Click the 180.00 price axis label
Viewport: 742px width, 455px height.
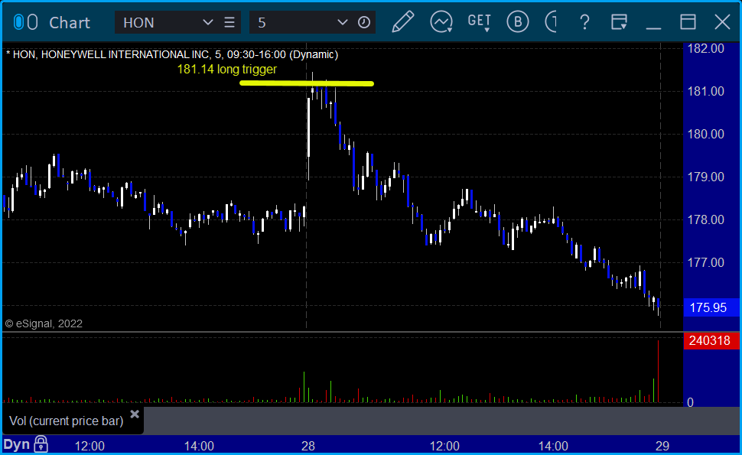coord(705,135)
